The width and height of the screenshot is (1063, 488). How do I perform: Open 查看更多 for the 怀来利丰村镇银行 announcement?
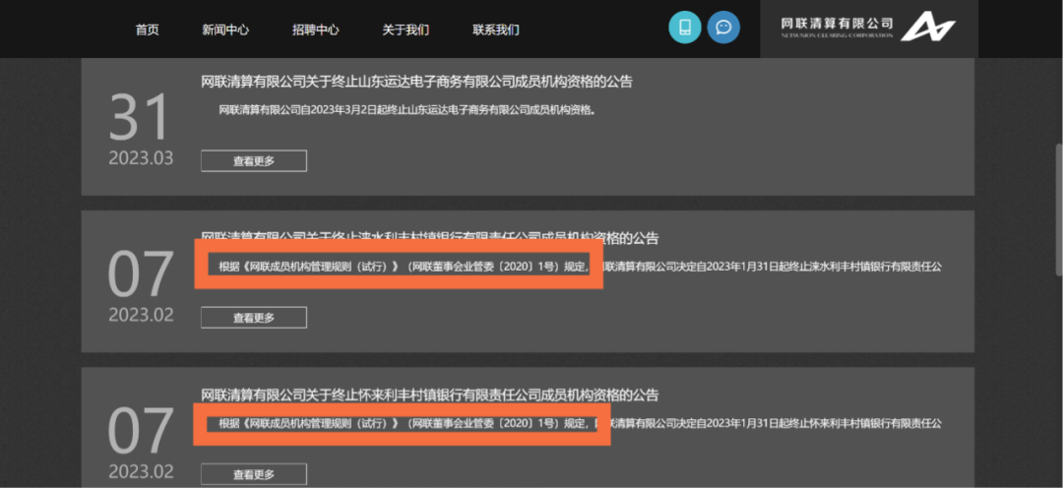click(x=254, y=474)
